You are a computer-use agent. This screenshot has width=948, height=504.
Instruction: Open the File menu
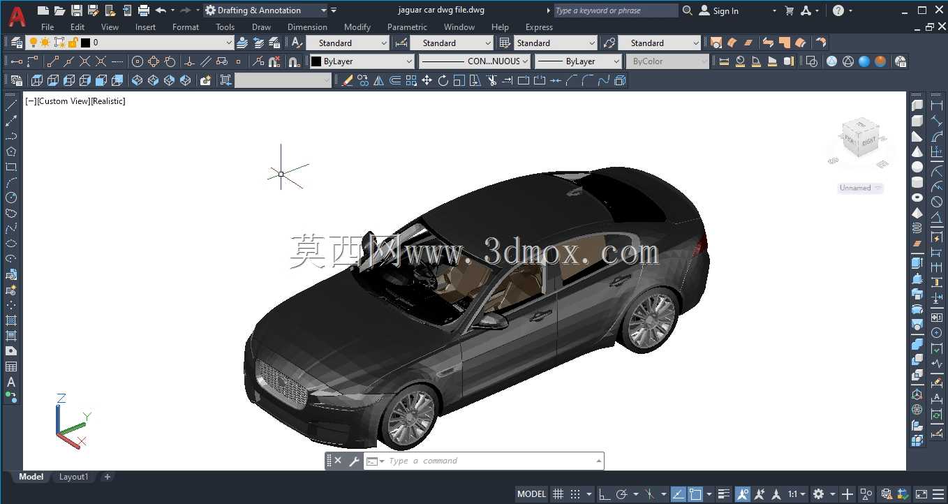click(47, 27)
